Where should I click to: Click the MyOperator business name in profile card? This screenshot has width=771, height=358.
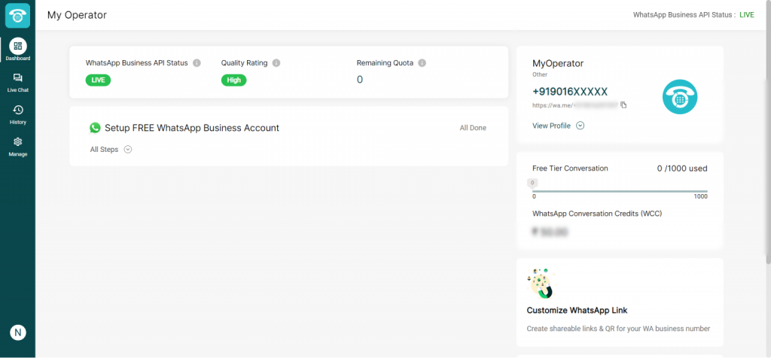pos(558,63)
